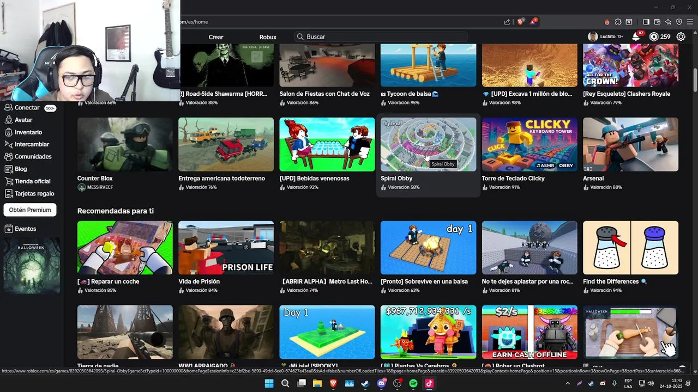Open Luchito's profile avatar
The image size is (698, 392).
click(592, 36)
